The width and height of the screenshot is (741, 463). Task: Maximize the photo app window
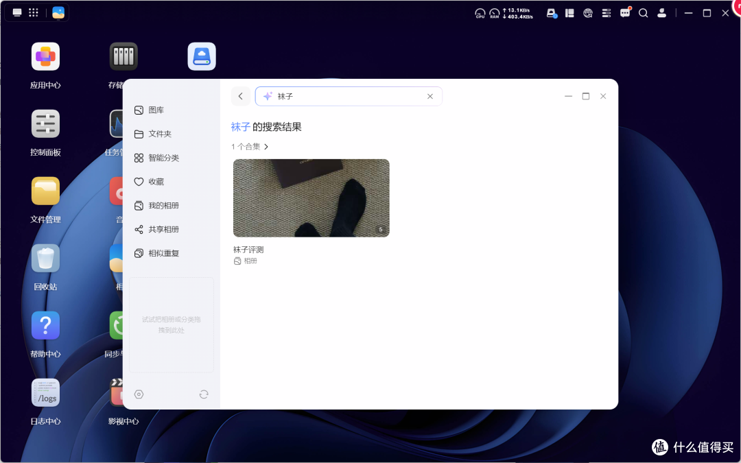click(x=585, y=97)
